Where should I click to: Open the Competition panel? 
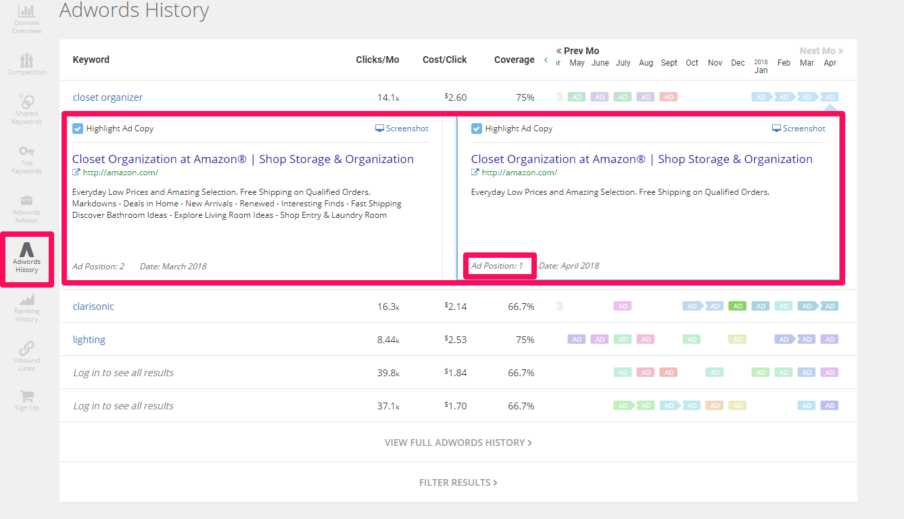click(26, 62)
